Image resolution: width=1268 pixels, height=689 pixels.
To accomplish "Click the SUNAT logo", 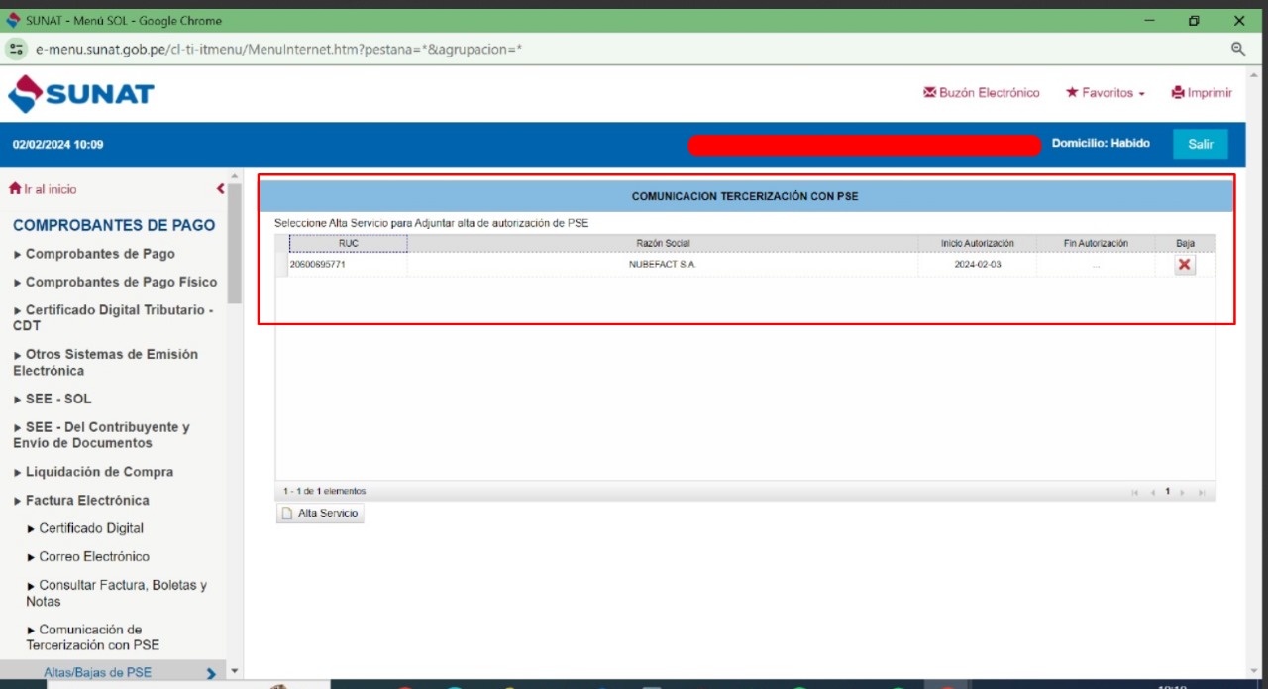I will coord(81,94).
